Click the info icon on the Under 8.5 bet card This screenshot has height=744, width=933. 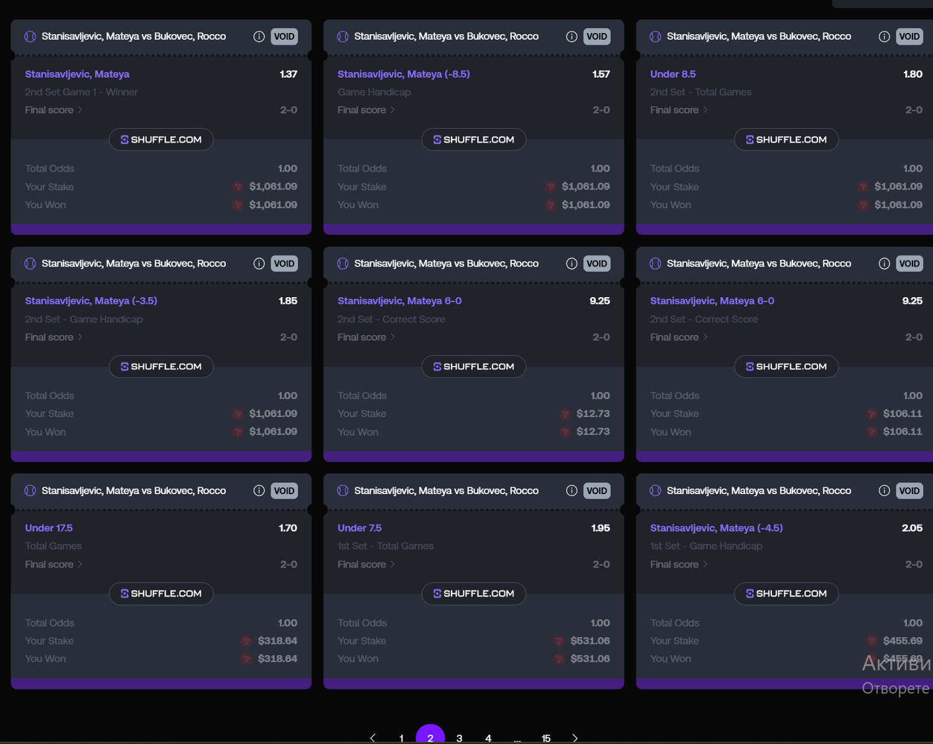click(x=884, y=37)
